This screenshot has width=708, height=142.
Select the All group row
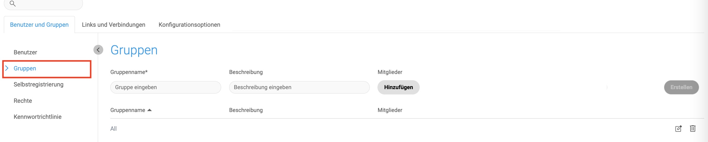(x=407, y=129)
